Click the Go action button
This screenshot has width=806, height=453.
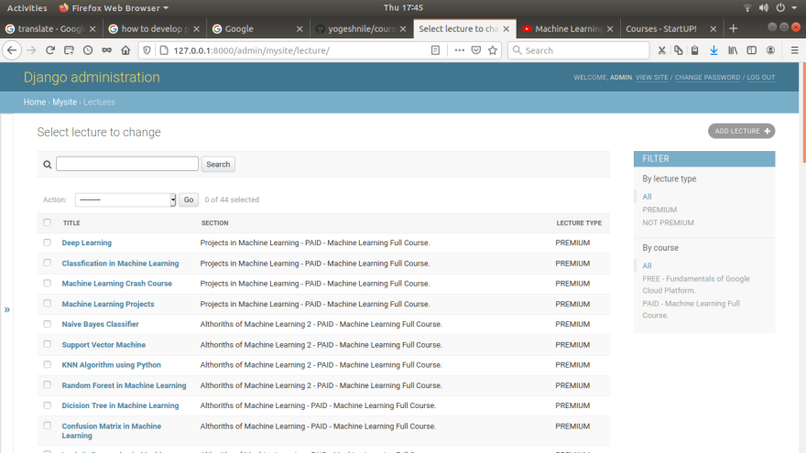[x=189, y=200]
